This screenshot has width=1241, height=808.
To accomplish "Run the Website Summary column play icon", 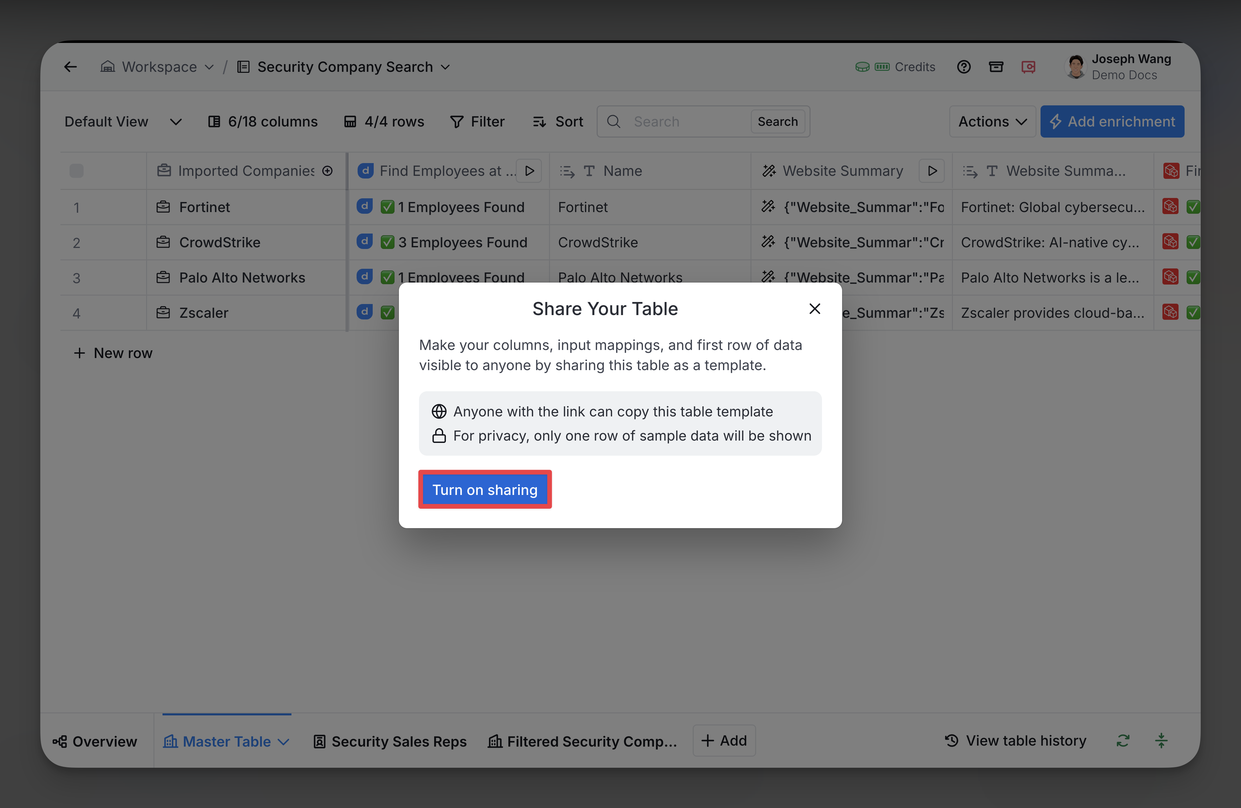I will coord(932,171).
